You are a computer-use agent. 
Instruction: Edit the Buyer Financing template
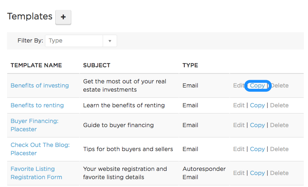click(x=239, y=125)
